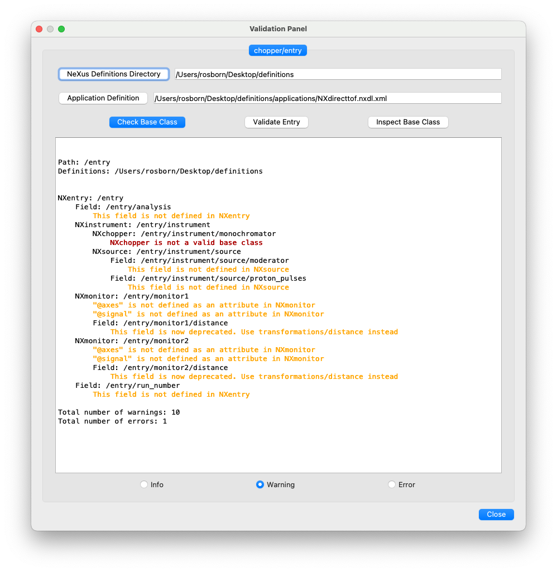The image size is (557, 572).
Task: Click the /entry/run_number field line
Action: [x=127, y=386]
